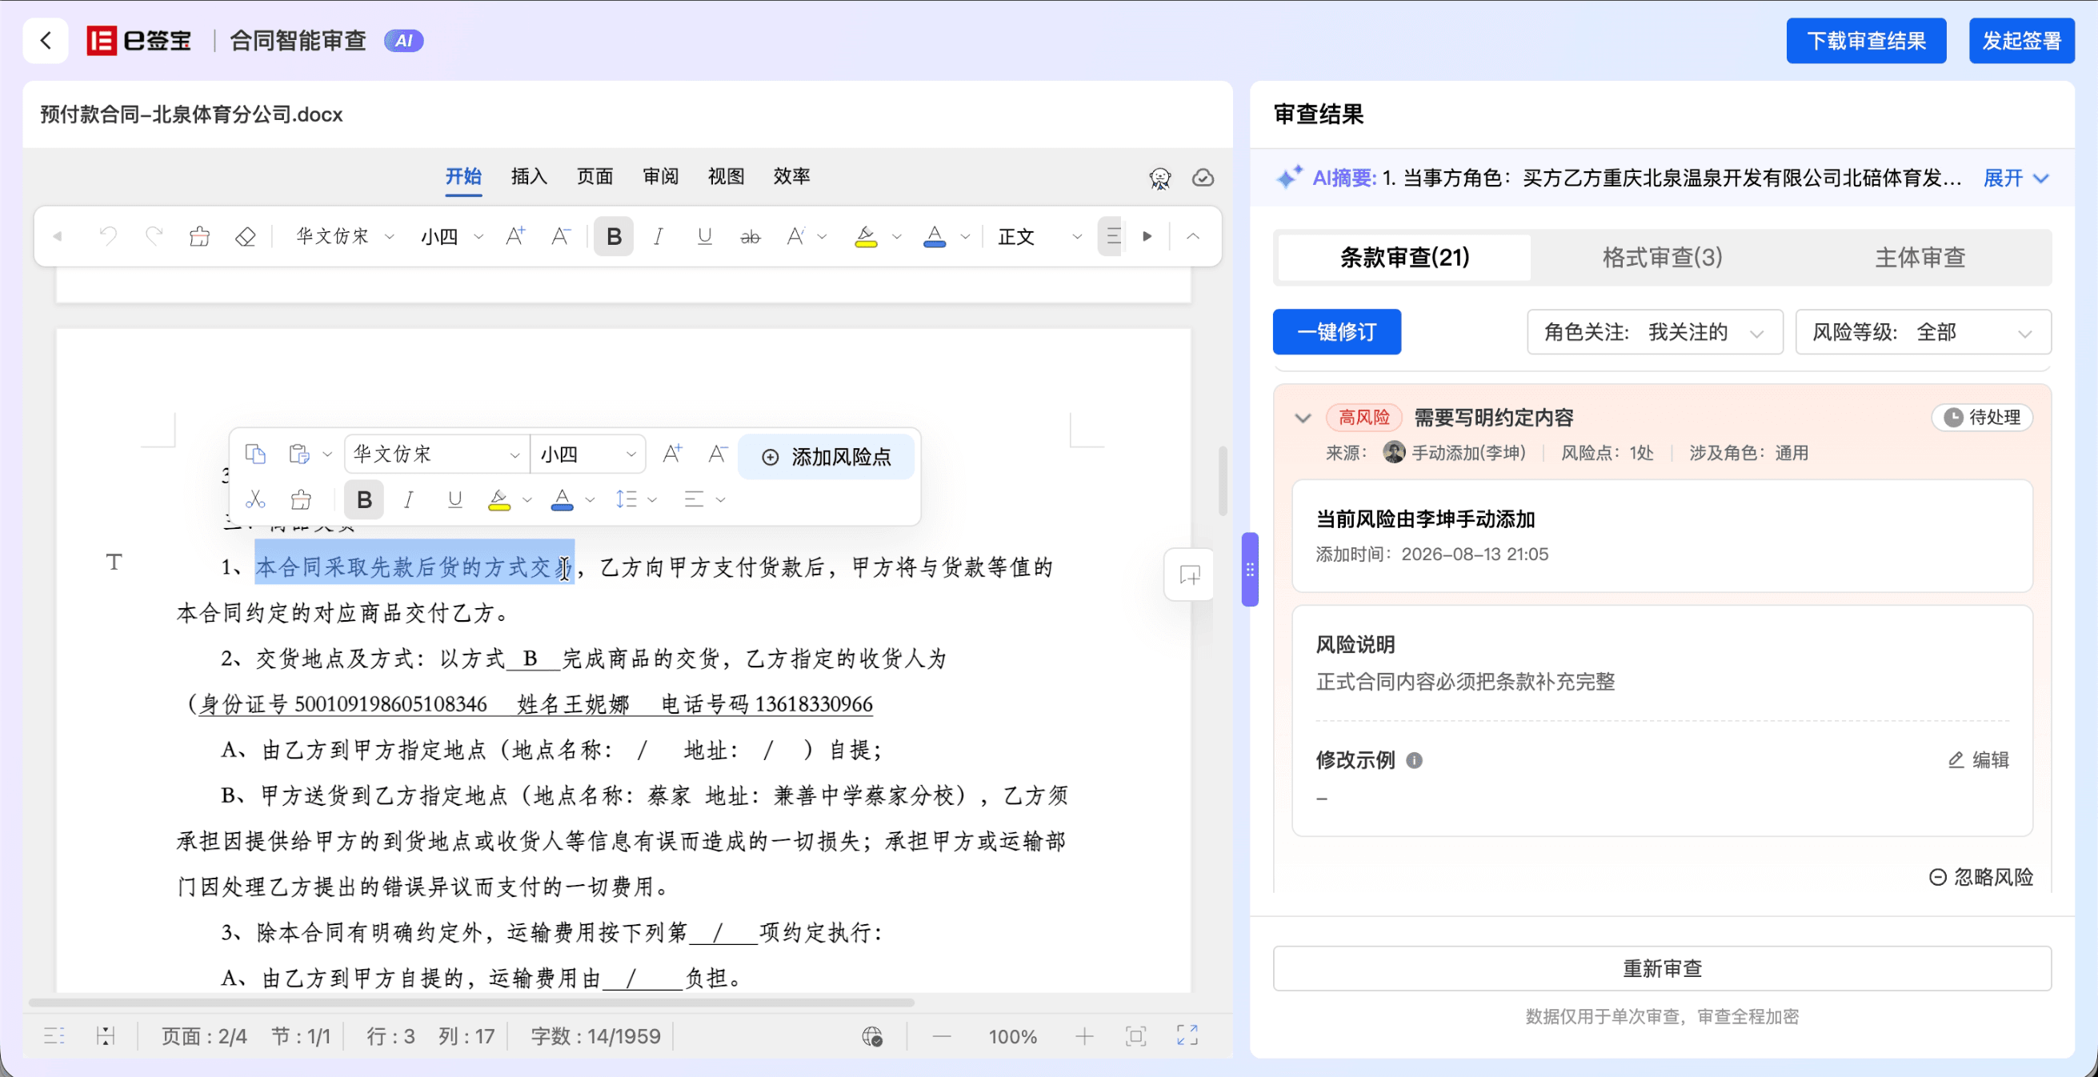Screen dimensions: 2098x1077
Task: Increase font size in the main ribbon
Action: point(515,236)
